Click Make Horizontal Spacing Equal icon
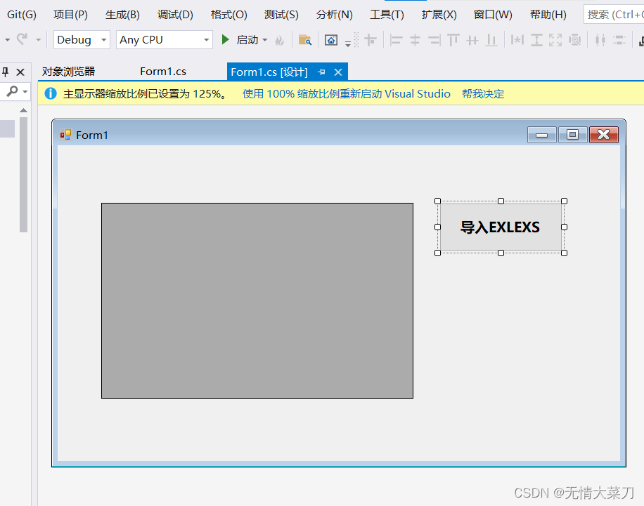Image resolution: width=644 pixels, height=506 pixels. click(x=600, y=40)
